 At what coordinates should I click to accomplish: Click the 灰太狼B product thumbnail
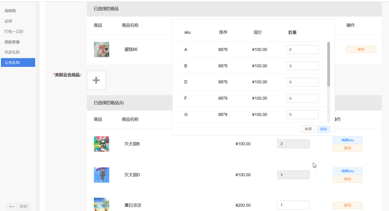[x=102, y=144]
